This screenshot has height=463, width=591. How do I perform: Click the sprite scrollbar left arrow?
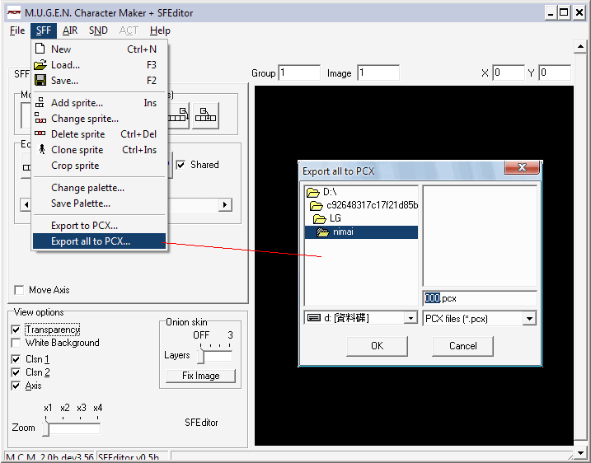click(26, 205)
